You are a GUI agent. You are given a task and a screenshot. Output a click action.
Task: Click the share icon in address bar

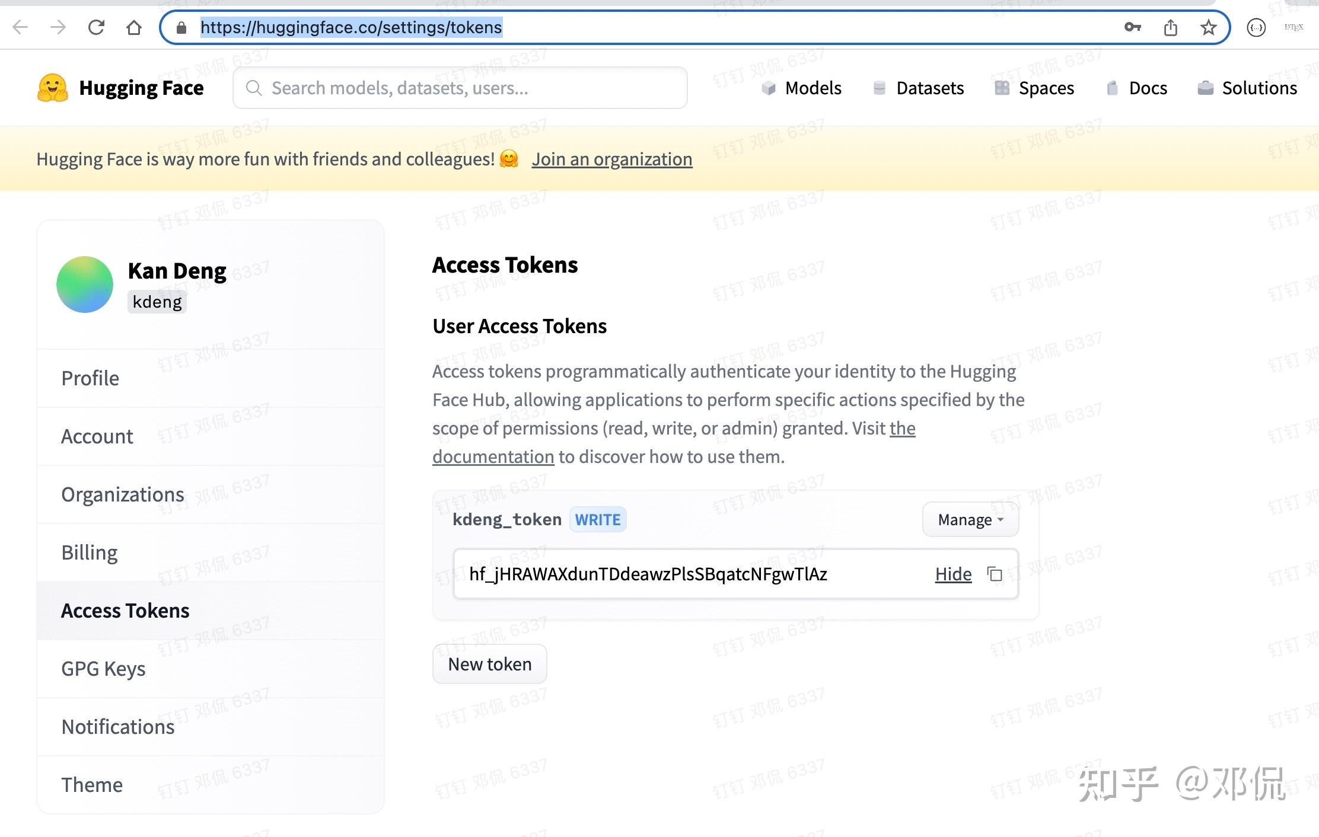click(1170, 27)
